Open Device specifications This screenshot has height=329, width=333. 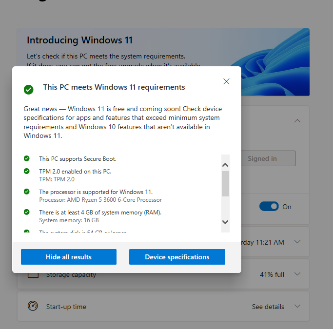coord(177,257)
